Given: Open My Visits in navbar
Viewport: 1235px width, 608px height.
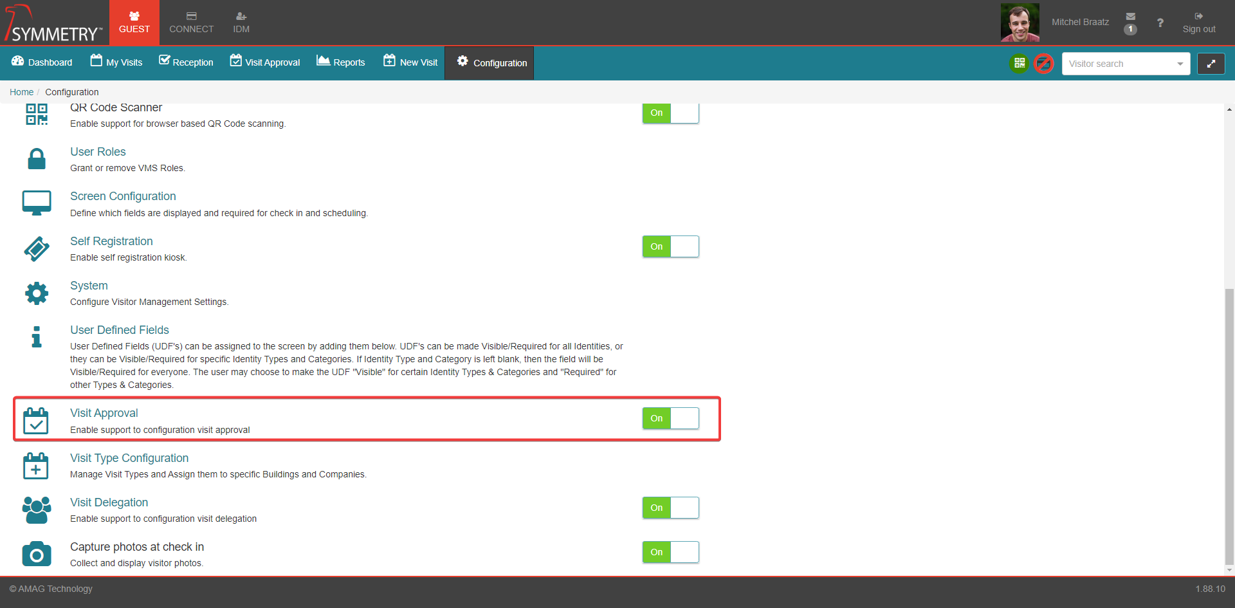Looking at the screenshot, I should 116,62.
